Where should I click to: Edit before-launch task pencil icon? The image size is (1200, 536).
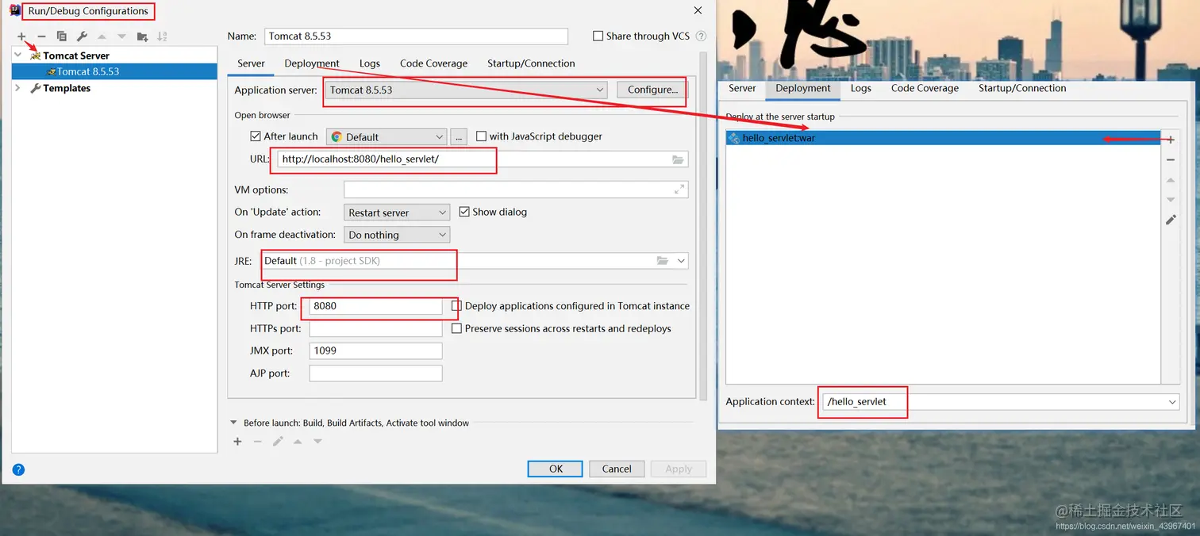click(278, 442)
